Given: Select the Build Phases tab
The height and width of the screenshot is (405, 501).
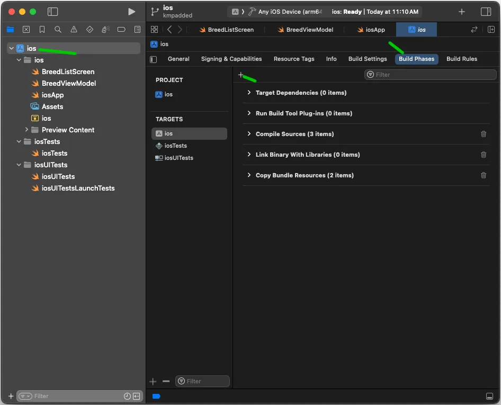Looking at the screenshot, I should tap(416, 59).
